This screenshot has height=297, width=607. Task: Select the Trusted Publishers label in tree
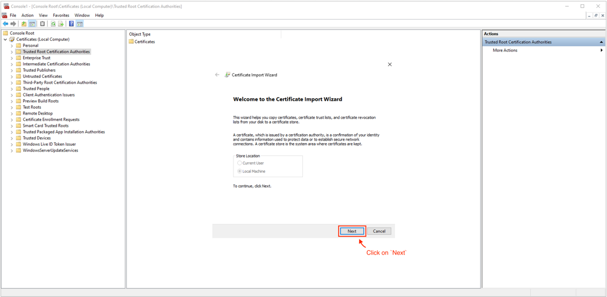point(39,71)
